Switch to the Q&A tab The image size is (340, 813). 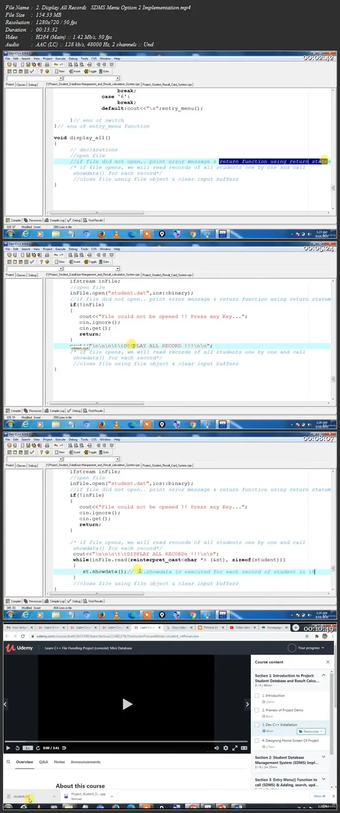tap(44, 762)
